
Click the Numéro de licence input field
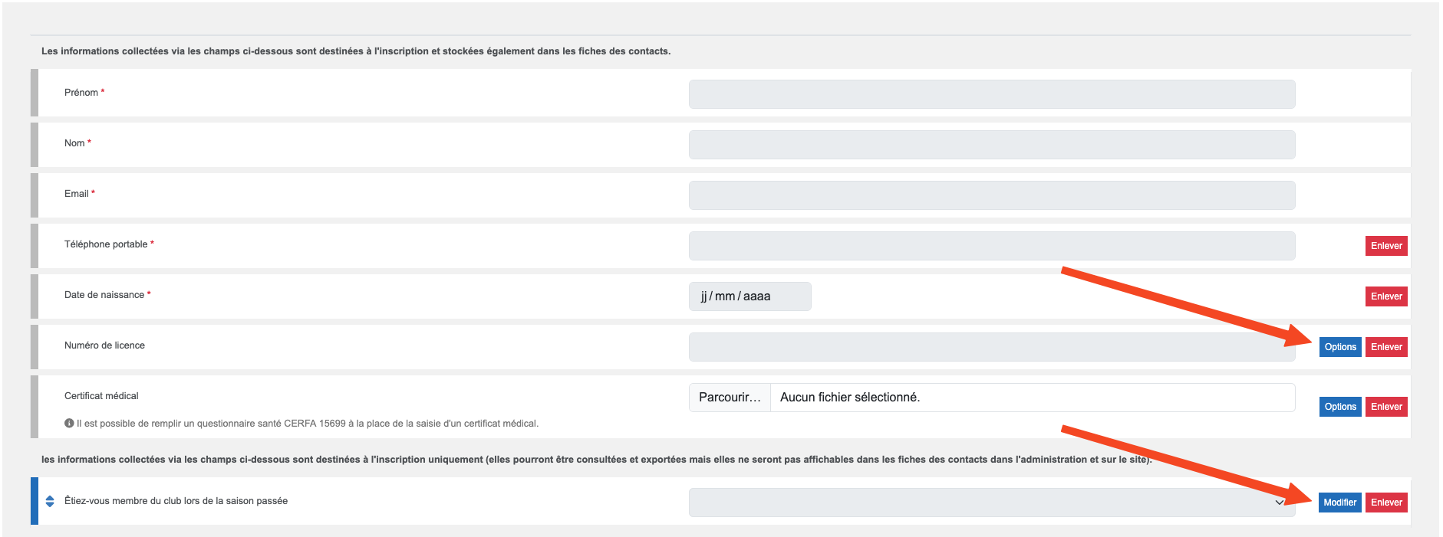(991, 347)
